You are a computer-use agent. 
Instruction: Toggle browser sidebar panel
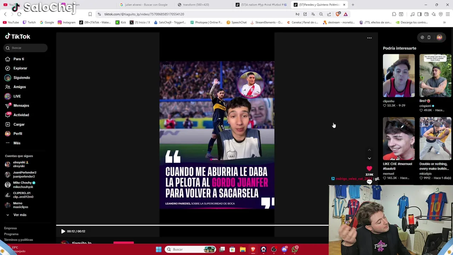(419, 14)
